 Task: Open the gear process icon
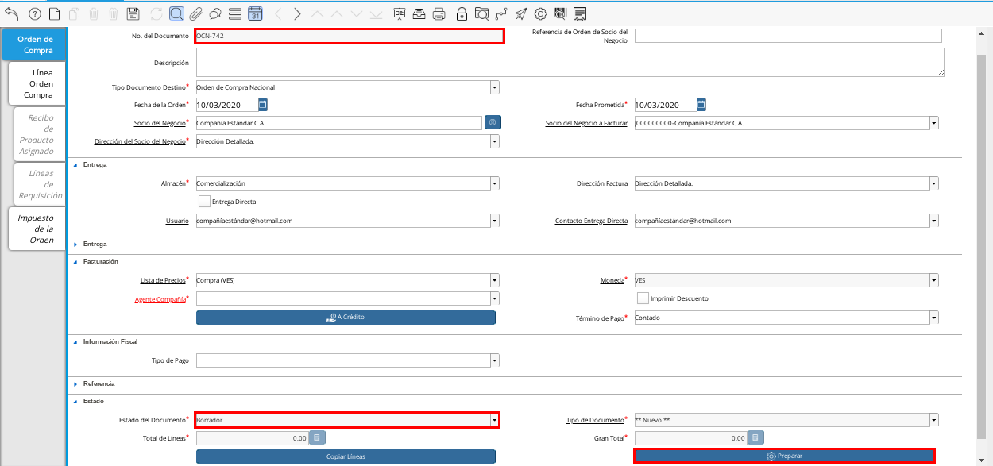click(x=540, y=13)
